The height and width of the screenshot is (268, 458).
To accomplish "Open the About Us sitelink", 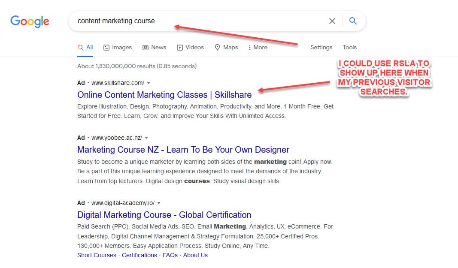I will click(x=195, y=255).
